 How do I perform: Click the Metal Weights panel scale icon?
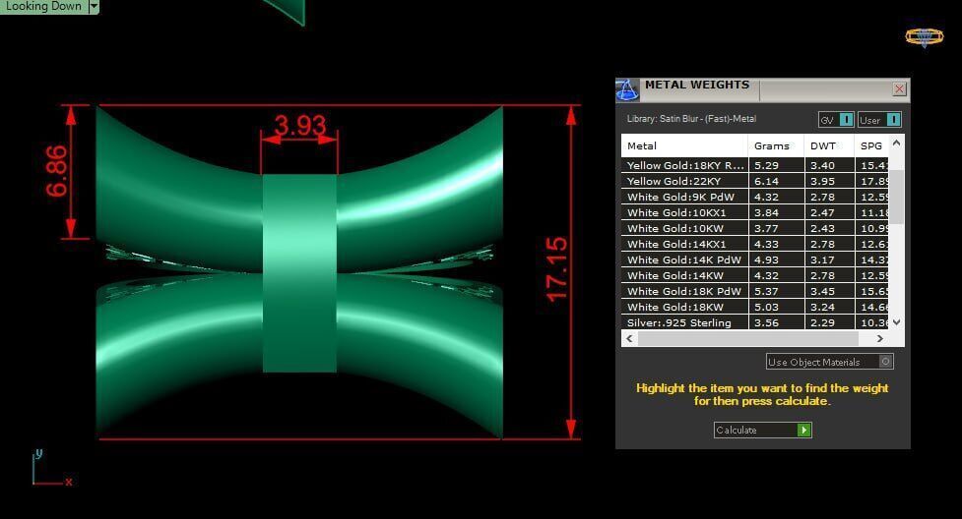[627, 90]
